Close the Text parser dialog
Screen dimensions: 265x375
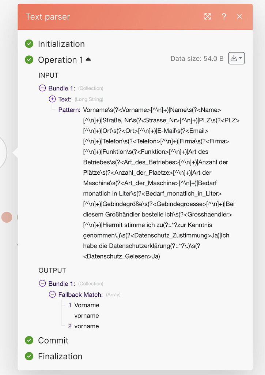239,16
